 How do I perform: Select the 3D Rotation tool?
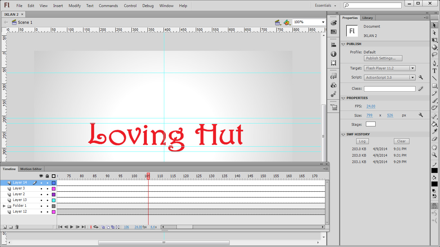click(x=434, y=47)
